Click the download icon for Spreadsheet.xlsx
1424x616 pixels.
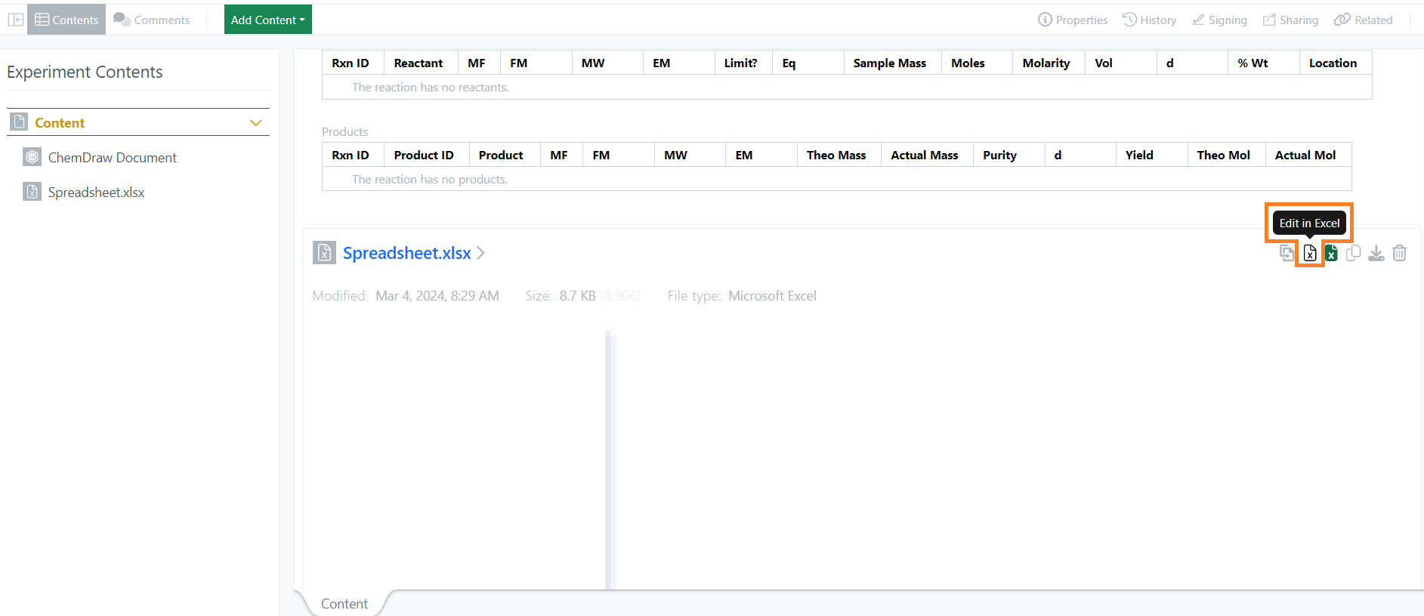point(1376,254)
